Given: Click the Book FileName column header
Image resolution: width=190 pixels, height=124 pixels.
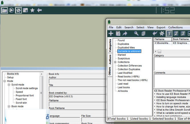Looking at the screenshot, I should tap(181, 39).
